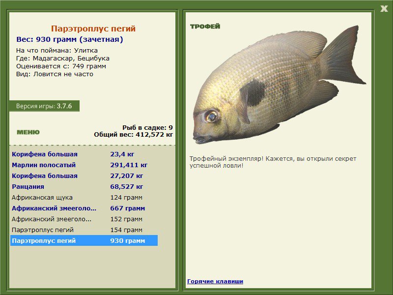Click the Трофейный экземпляр description text
This screenshot has height=295, width=393.
(273, 162)
